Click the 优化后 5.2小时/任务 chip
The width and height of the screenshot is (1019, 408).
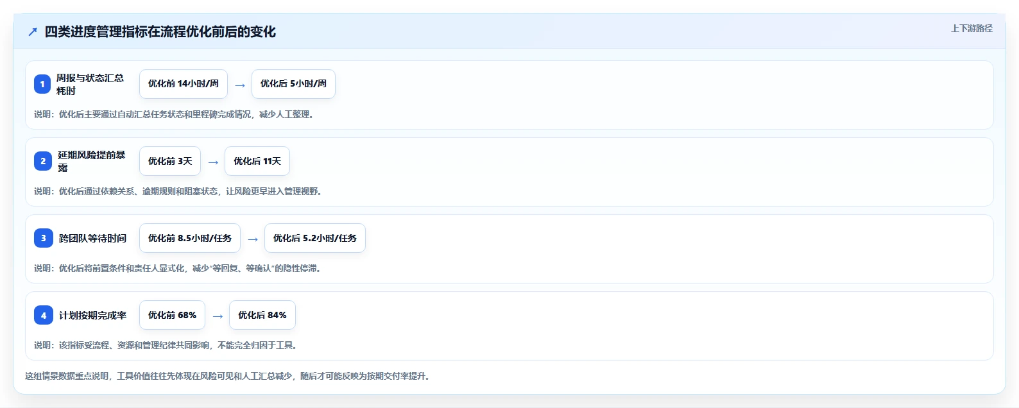coord(315,238)
